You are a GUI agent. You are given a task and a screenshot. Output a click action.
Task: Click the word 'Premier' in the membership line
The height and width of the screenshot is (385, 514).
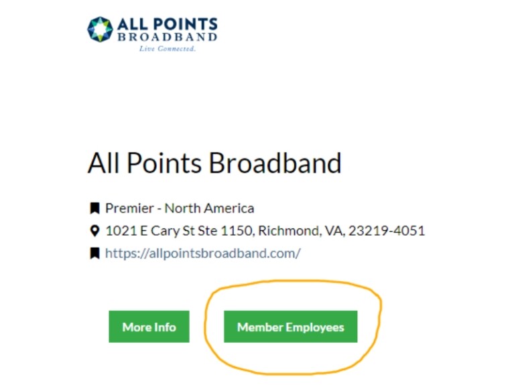point(129,208)
